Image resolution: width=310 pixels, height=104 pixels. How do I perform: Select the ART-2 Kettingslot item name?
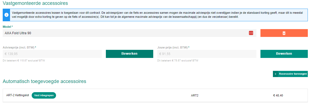tap(18, 95)
